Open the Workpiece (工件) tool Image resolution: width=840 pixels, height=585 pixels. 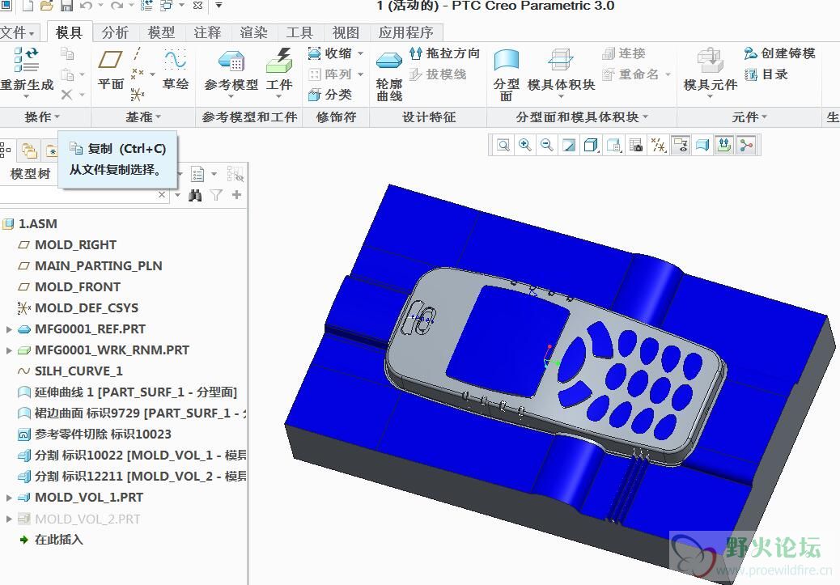[x=279, y=74]
